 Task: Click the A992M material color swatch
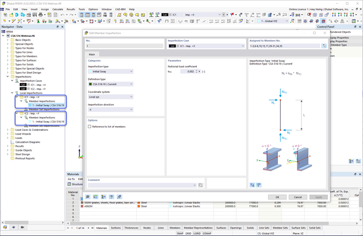[x=82, y=206]
